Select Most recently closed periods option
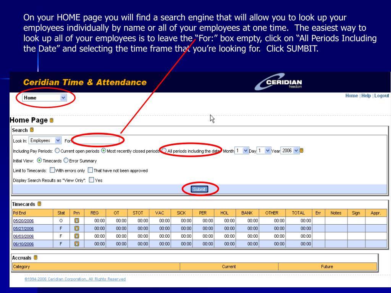Viewport: 391px width, 293px height. pos(103,151)
